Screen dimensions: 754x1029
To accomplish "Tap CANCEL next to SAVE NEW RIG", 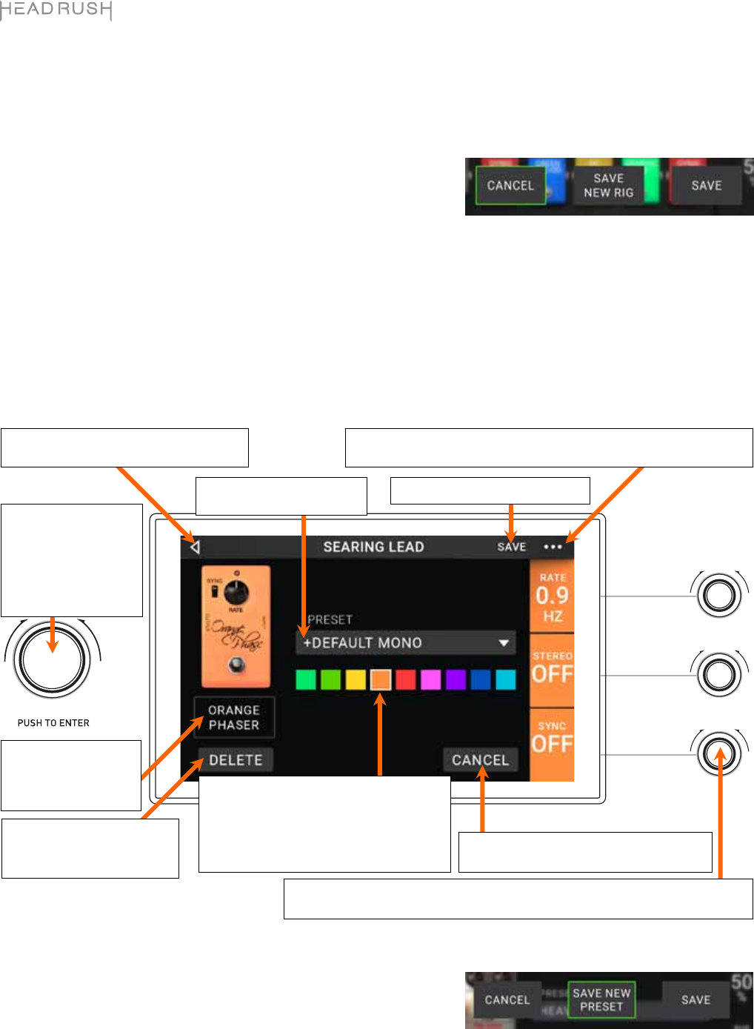I will coord(510,185).
